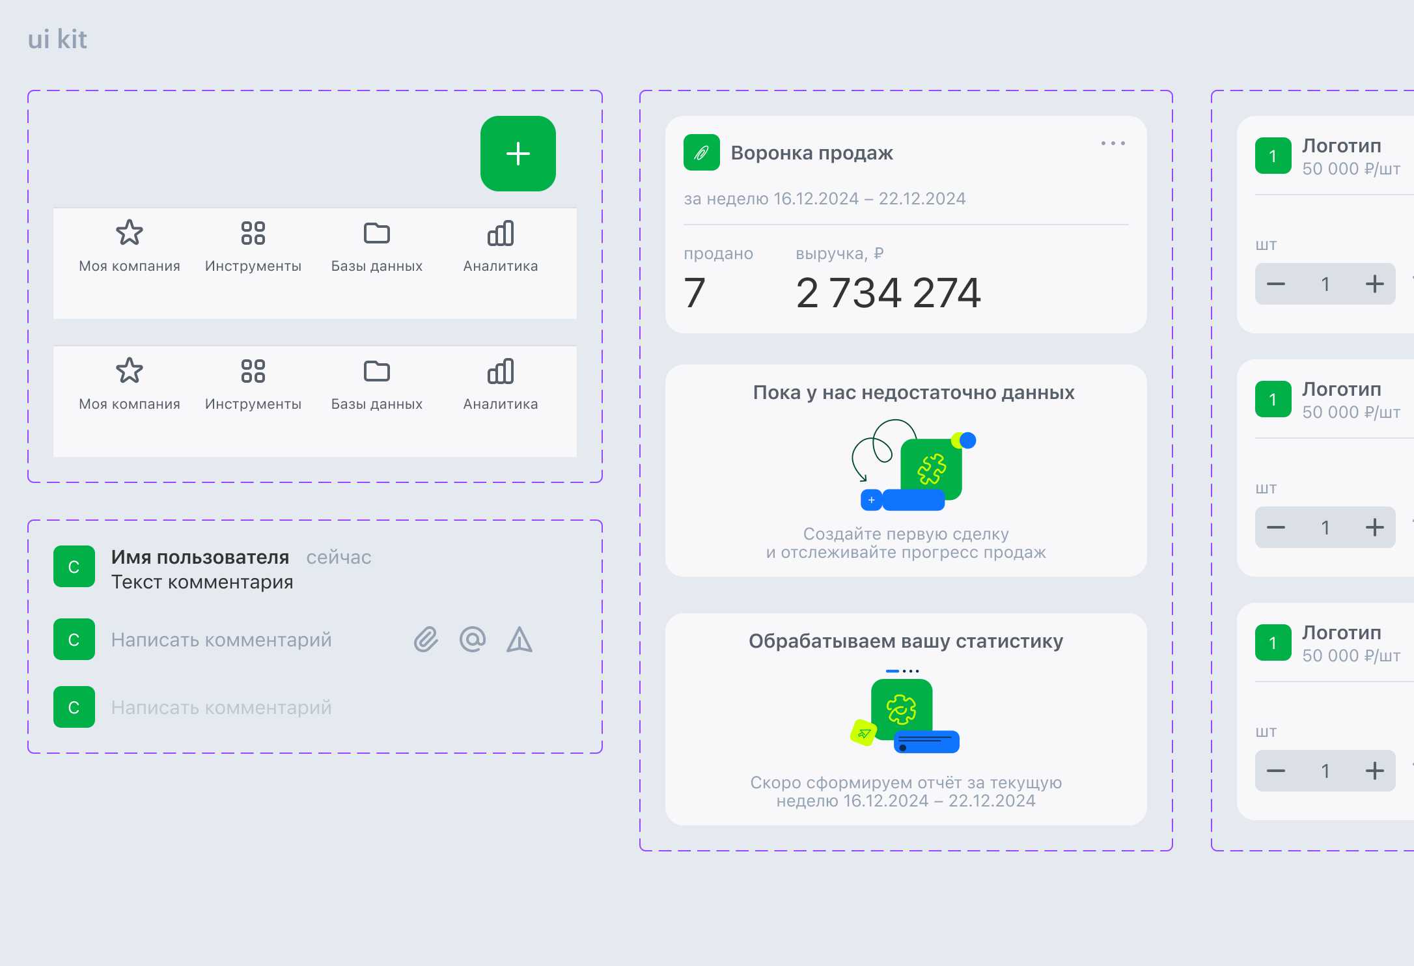The image size is (1414, 966).
Task: Open three-dots menu on Воронка продаж card
Action: pyautogui.click(x=1113, y=143)
